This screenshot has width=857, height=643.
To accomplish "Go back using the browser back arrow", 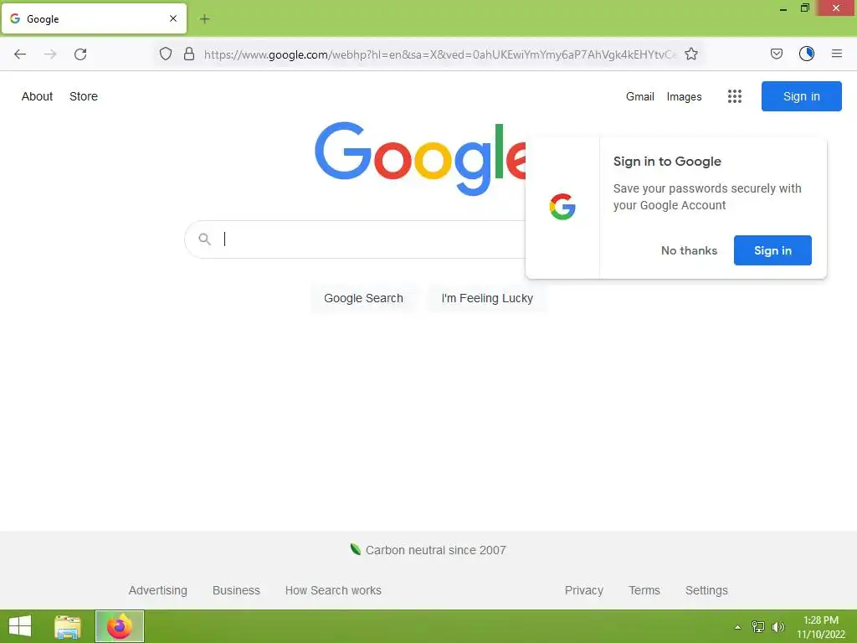I will (x=20, y=54).
